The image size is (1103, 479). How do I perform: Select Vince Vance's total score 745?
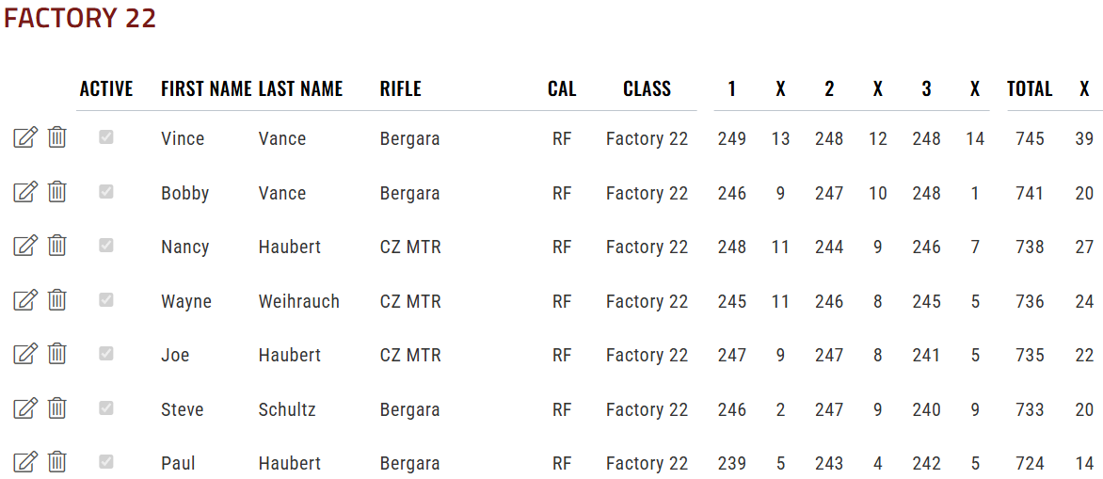click(x=1030, y=138)
